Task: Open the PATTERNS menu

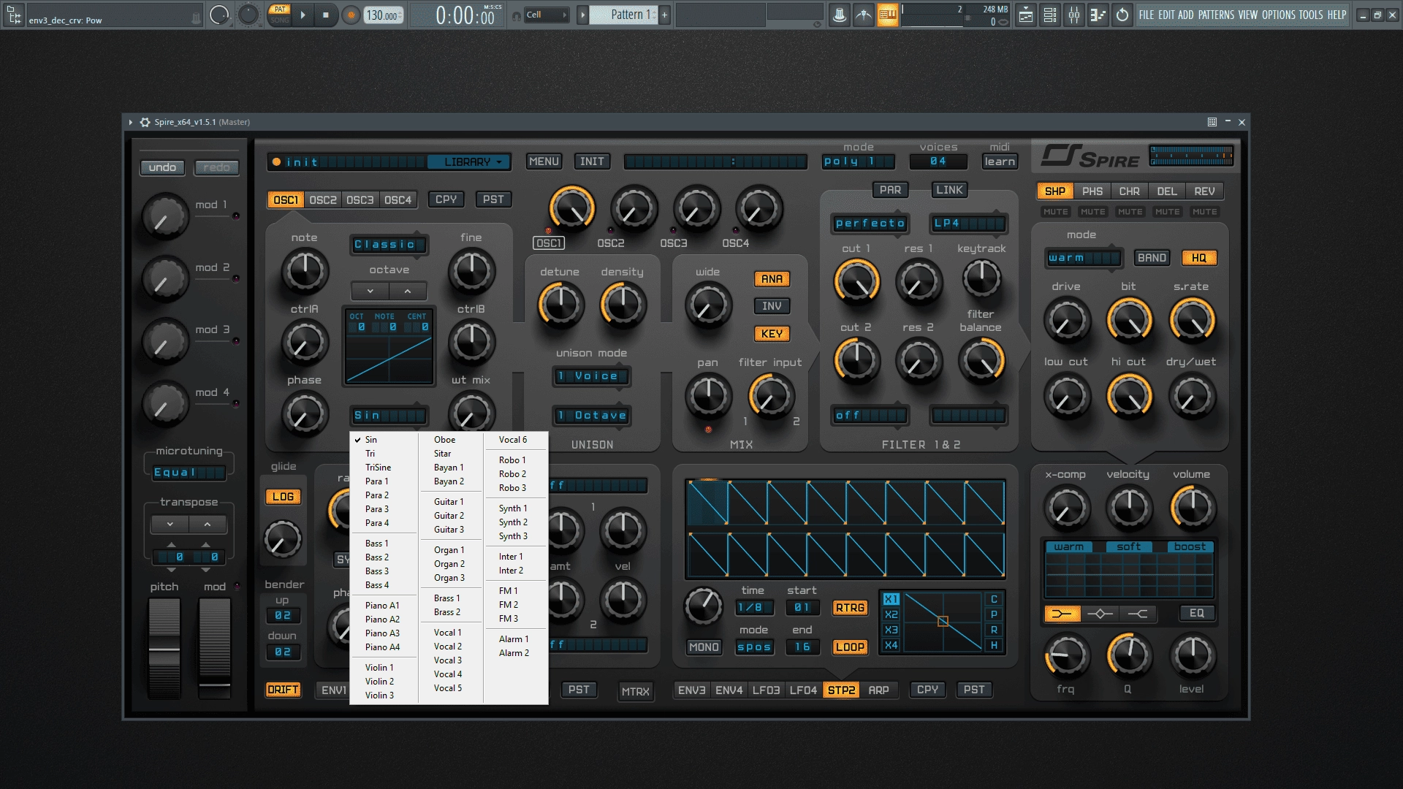Action: point(1217,15)
